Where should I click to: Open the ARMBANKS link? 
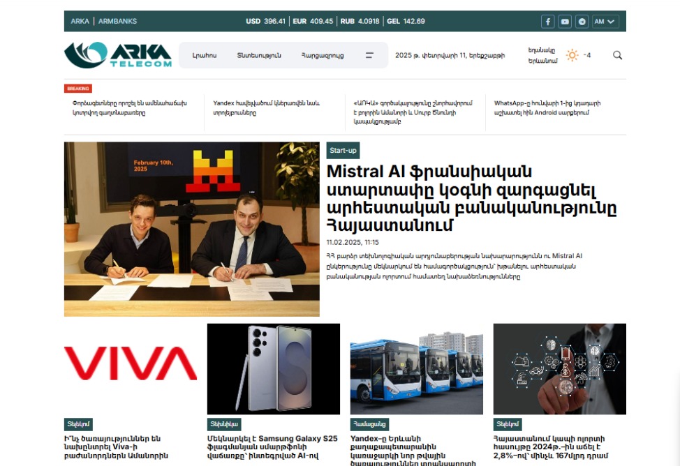click(x=116, y=21)
